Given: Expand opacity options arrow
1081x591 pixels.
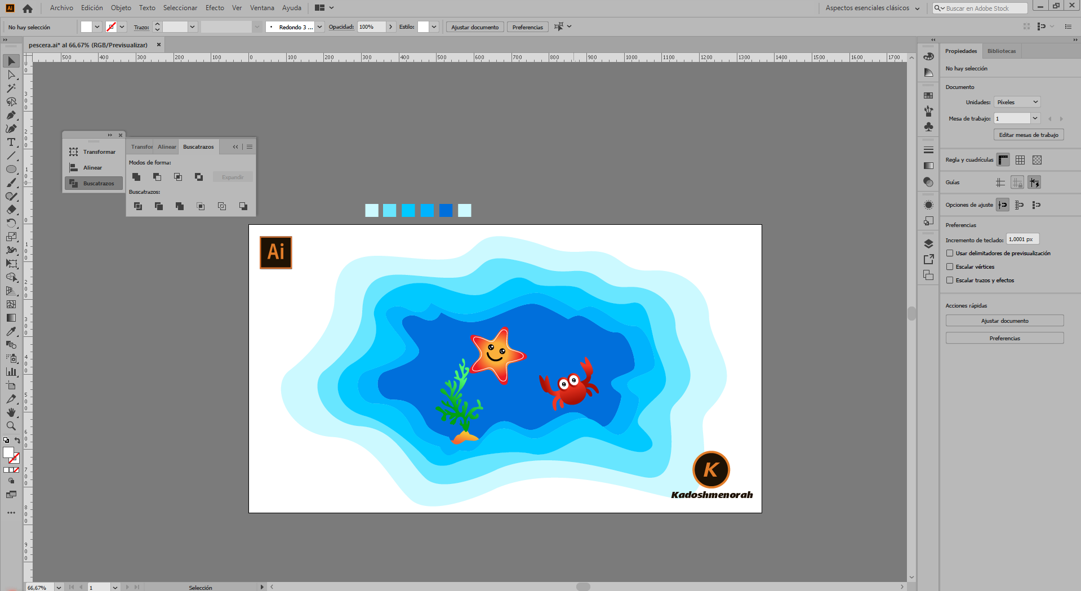Looking at the screenshot, I should pyautogui.click(x=390, y=26).
